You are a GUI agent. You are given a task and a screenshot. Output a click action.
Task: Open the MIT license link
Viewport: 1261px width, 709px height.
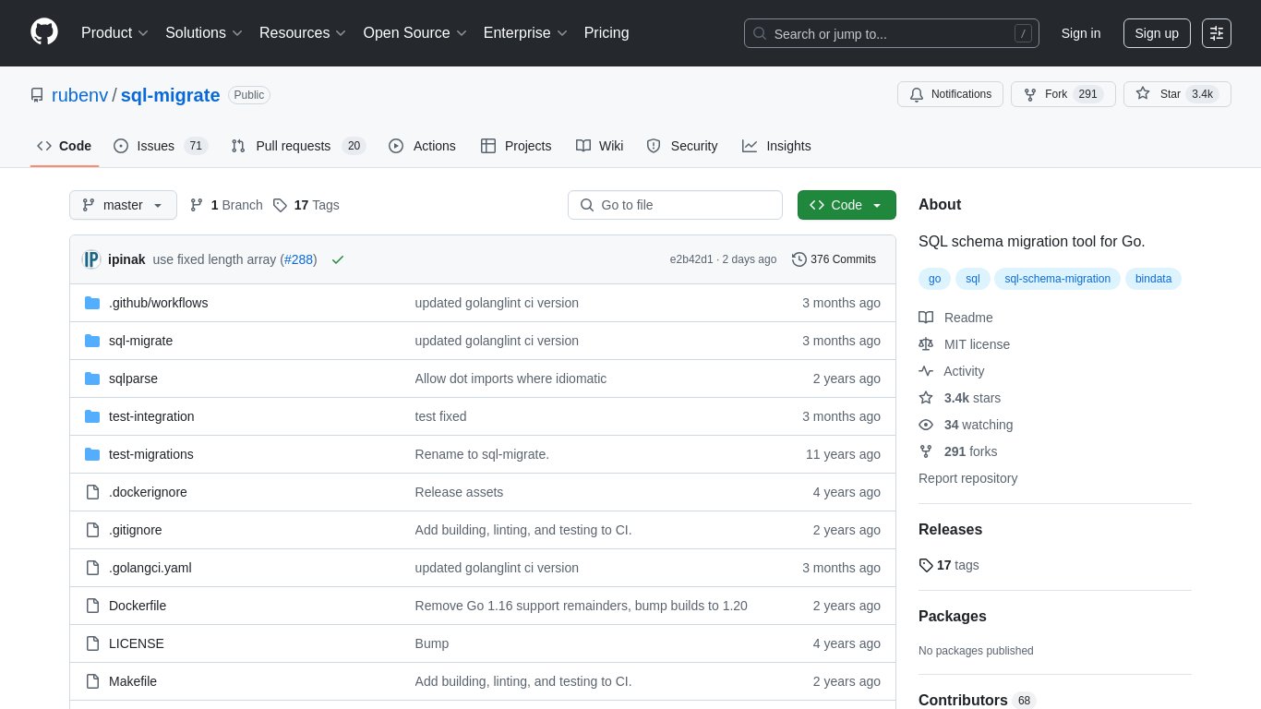tap(977, 344)
